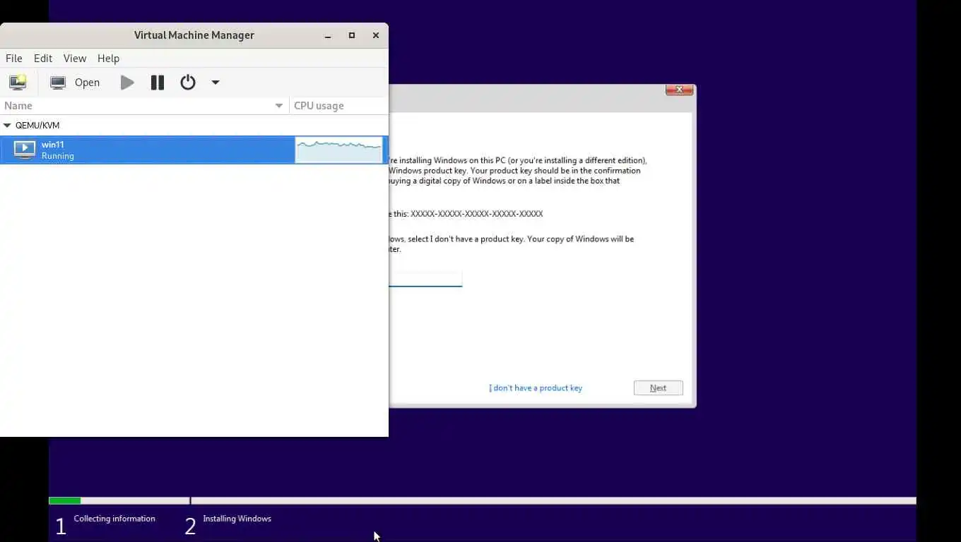Image resolution: width=961 pixels, height=542 pixels.
Task: Close the Virtual Machine Manager window
Action: [x=376, y=35]
